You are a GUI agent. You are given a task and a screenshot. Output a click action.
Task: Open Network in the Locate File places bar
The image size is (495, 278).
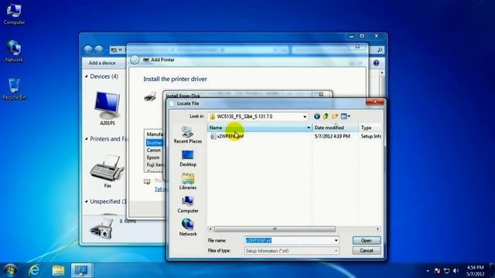click(188, 228)
